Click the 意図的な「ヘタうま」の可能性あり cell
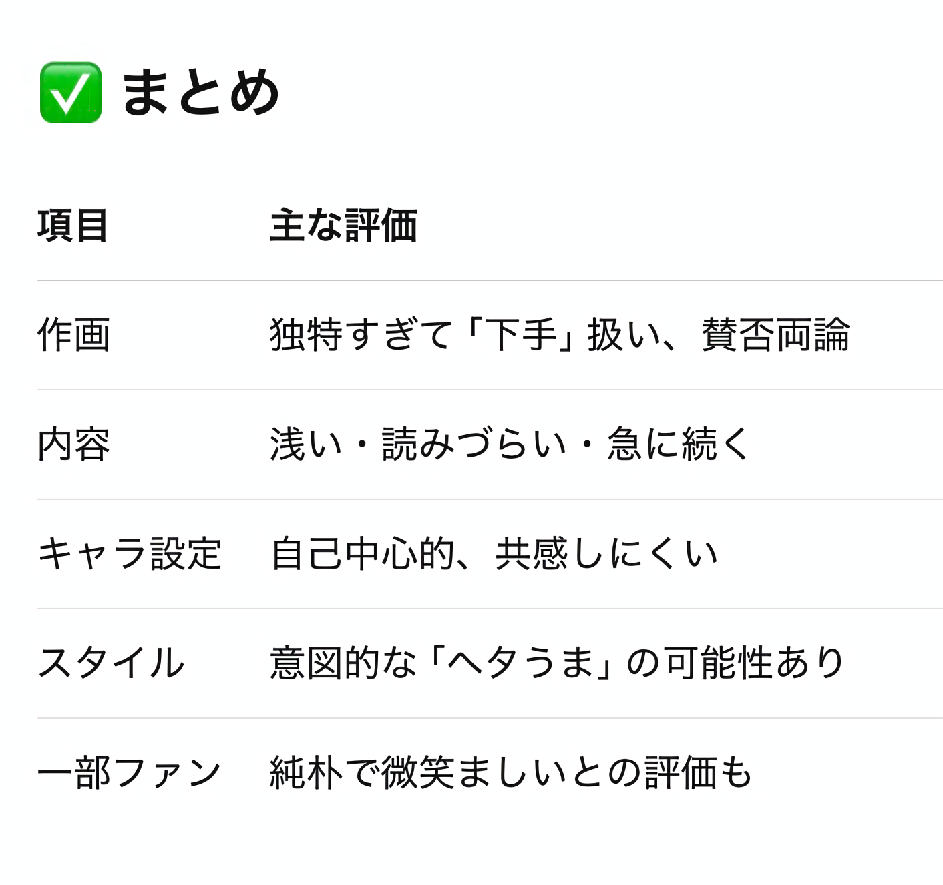The height and width of the screenshot is (885, 943). [x=558, y=663]
